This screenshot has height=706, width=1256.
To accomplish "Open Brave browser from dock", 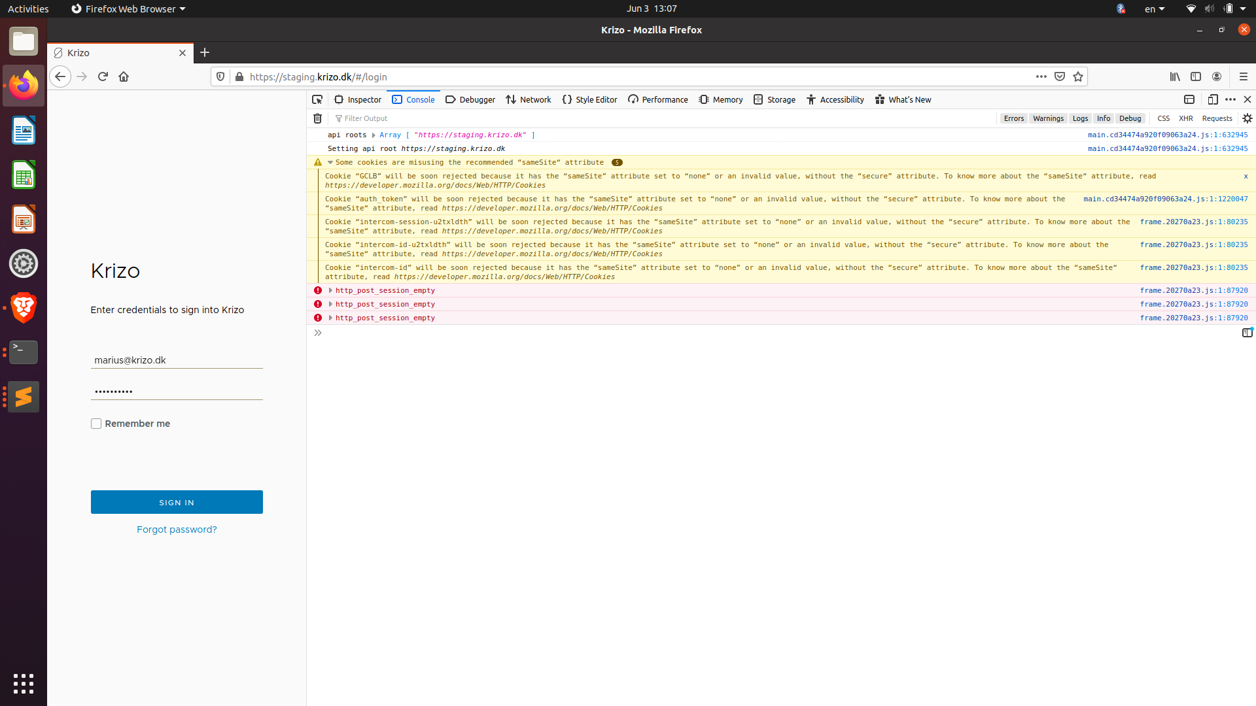I will [24, 308].
